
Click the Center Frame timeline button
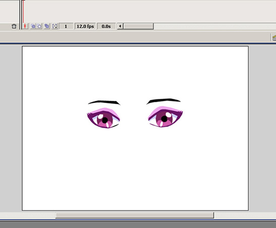click(25, 26)
